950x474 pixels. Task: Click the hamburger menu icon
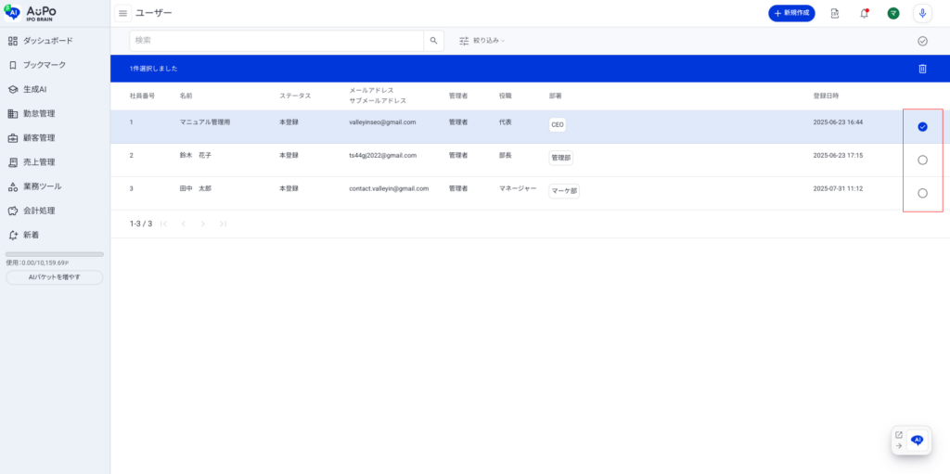point(122,13)
